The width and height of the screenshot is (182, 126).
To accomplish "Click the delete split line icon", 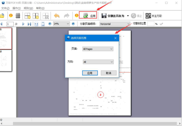I will pos(45,16).
